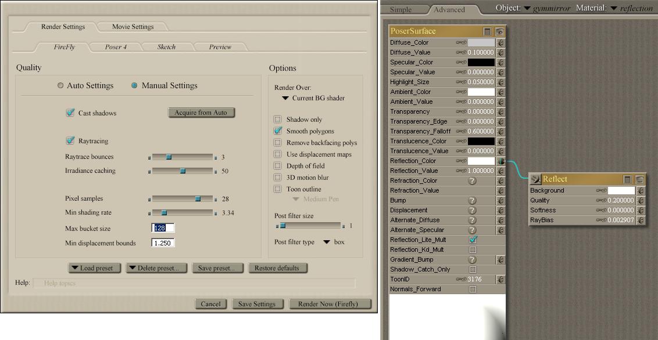Switch to Simple material tab

point(400,10)
